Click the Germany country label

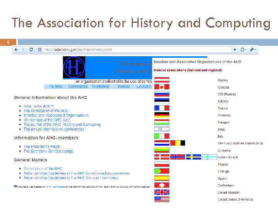click(x=224, y=115)
